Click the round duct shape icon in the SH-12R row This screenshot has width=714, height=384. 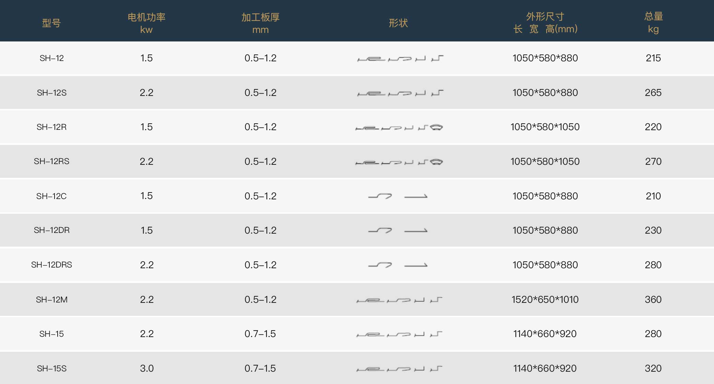436,127
